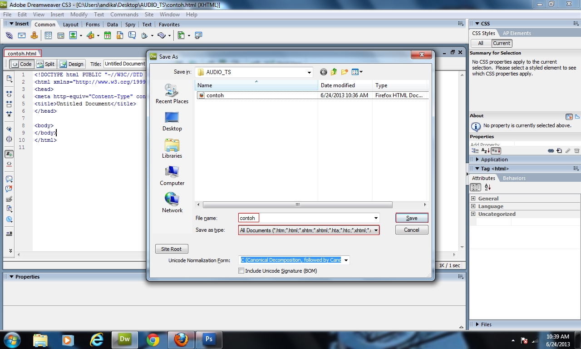The height and width of the screenshot is (349, 581).
Task: Expand the General attributes category
Action: pos(473,199)
